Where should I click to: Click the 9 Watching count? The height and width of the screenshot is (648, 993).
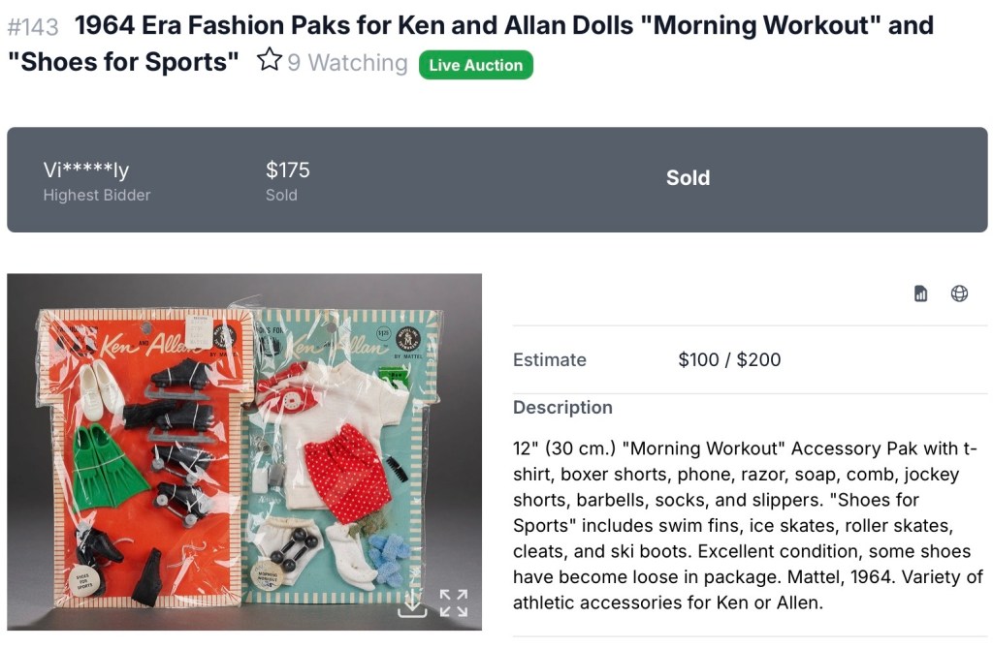[346, 63]
